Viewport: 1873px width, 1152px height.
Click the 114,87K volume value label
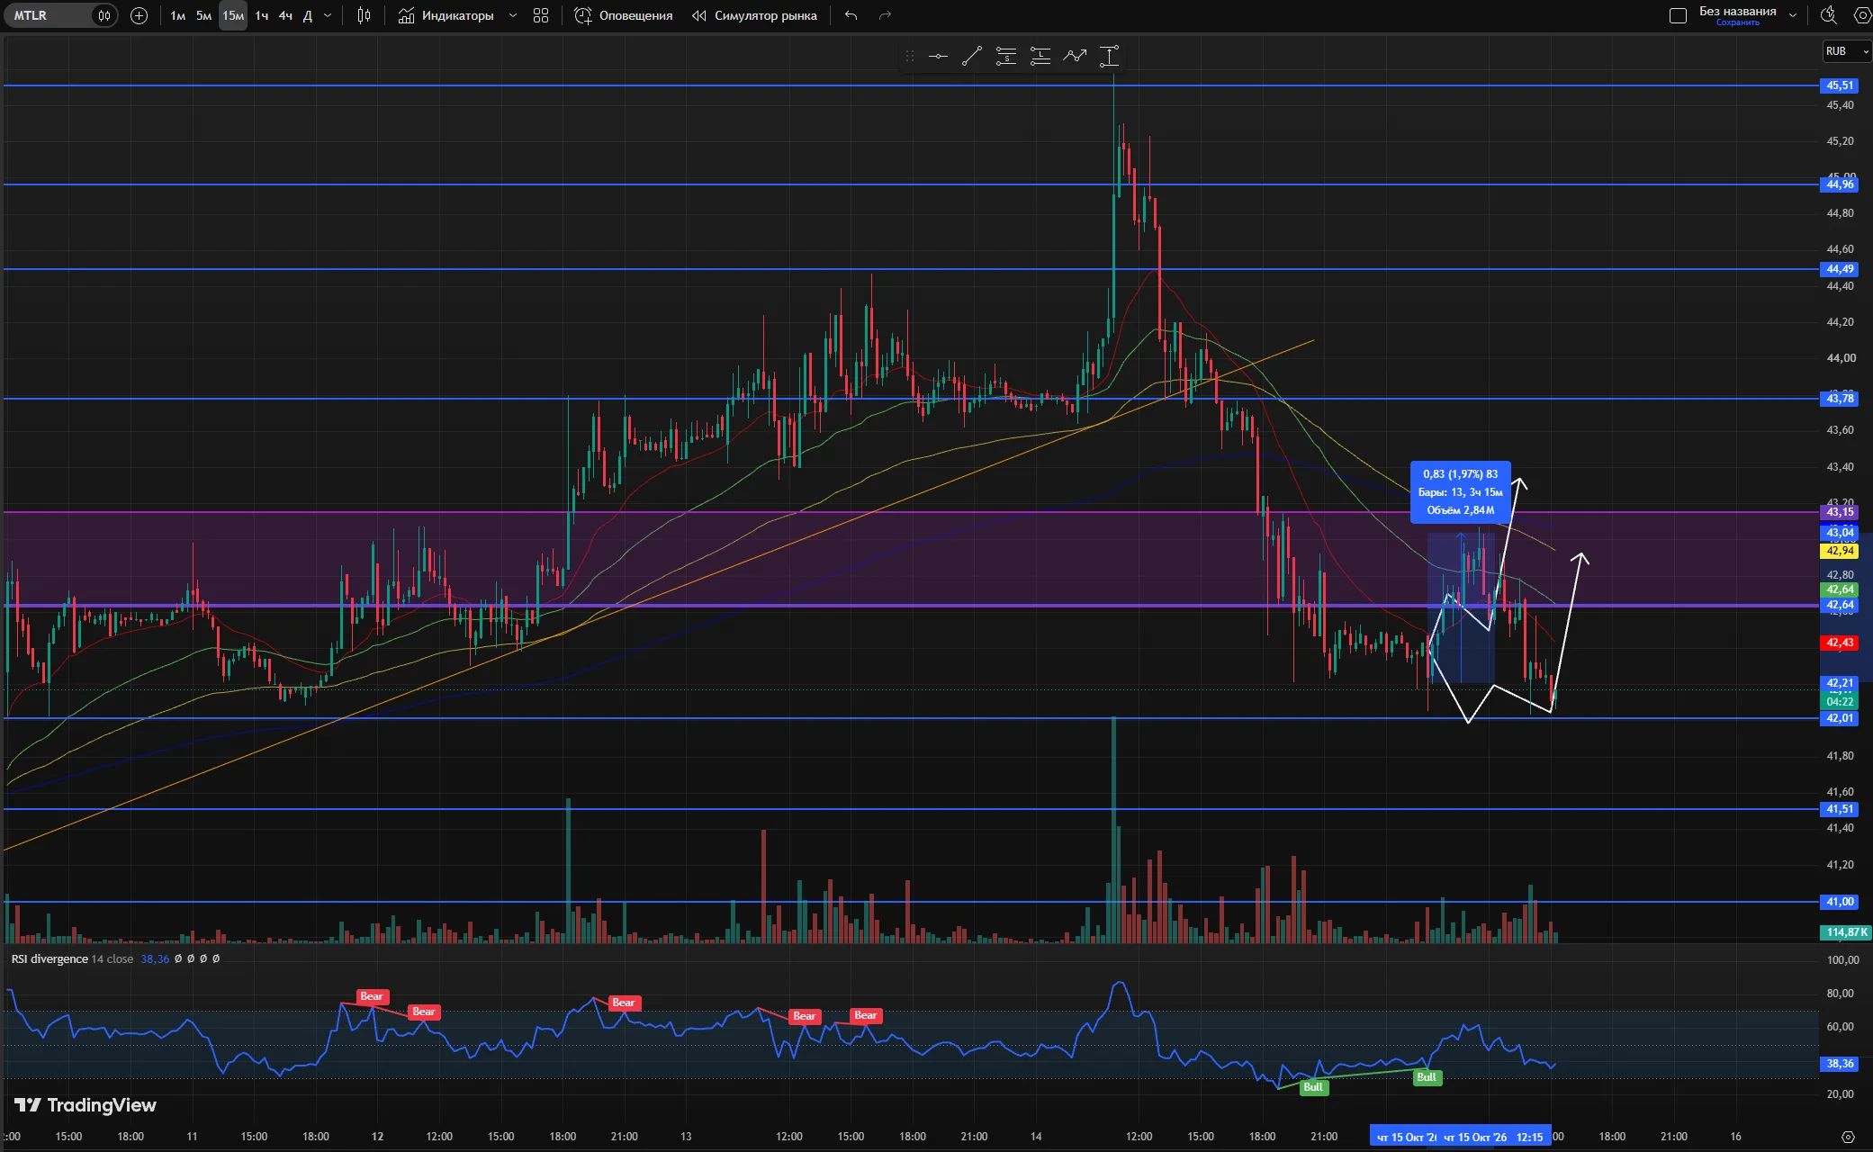tap(1847, 932)
